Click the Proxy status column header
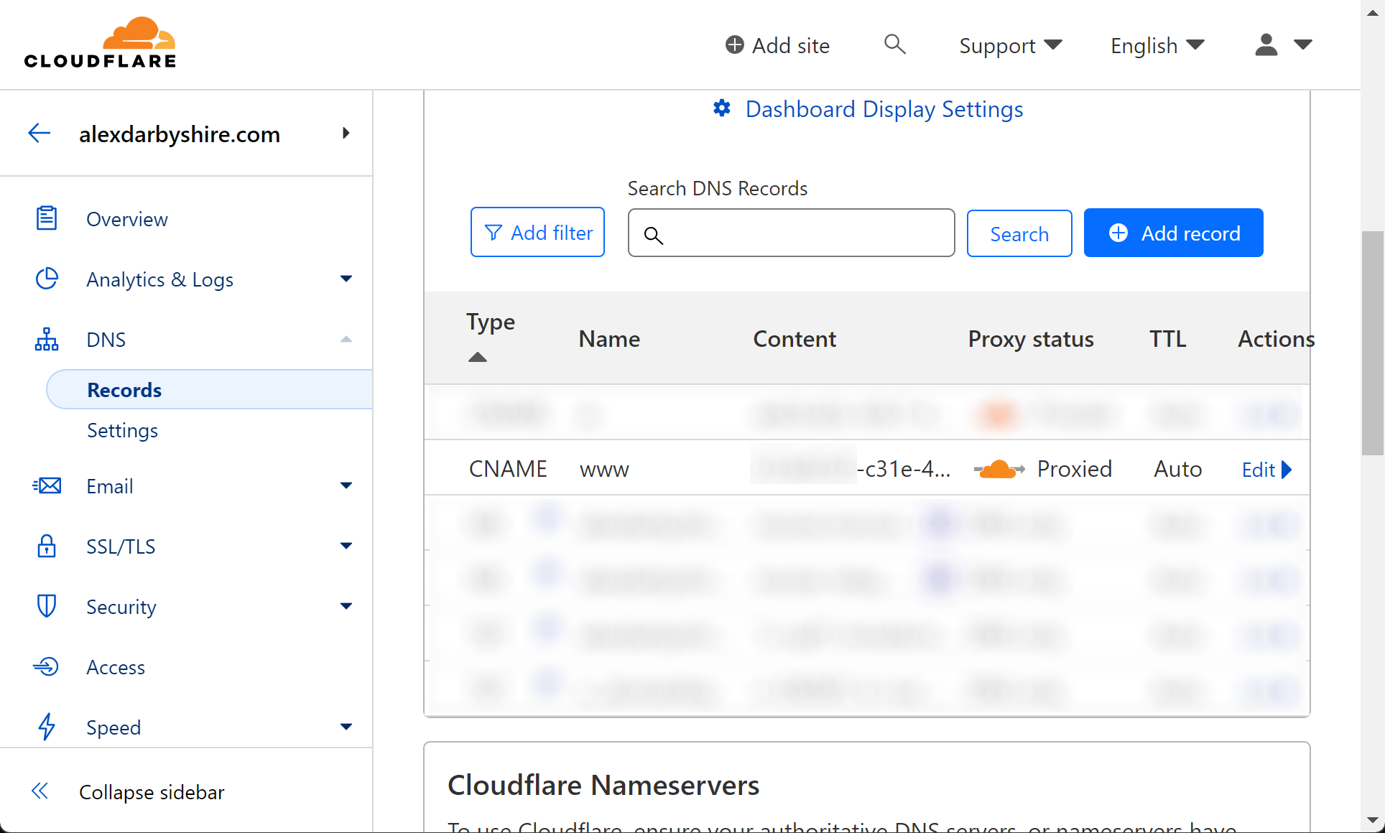 (x=1031, y=339)
